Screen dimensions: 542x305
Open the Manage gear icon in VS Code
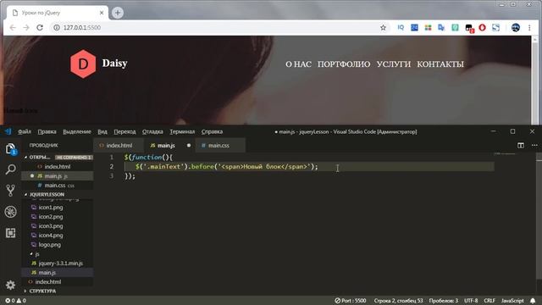point(11,285)
